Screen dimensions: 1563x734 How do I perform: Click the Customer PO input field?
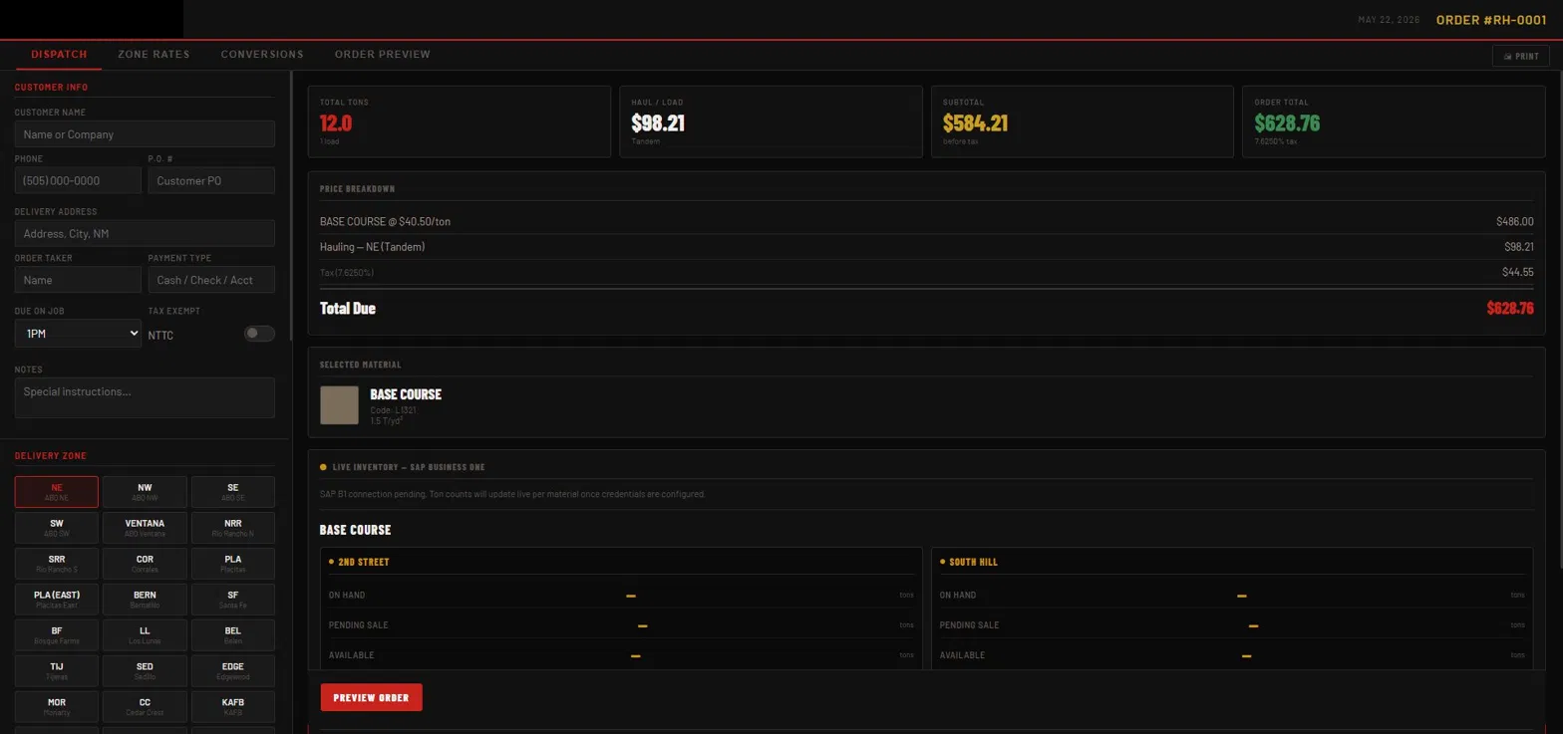coord(211,181)
